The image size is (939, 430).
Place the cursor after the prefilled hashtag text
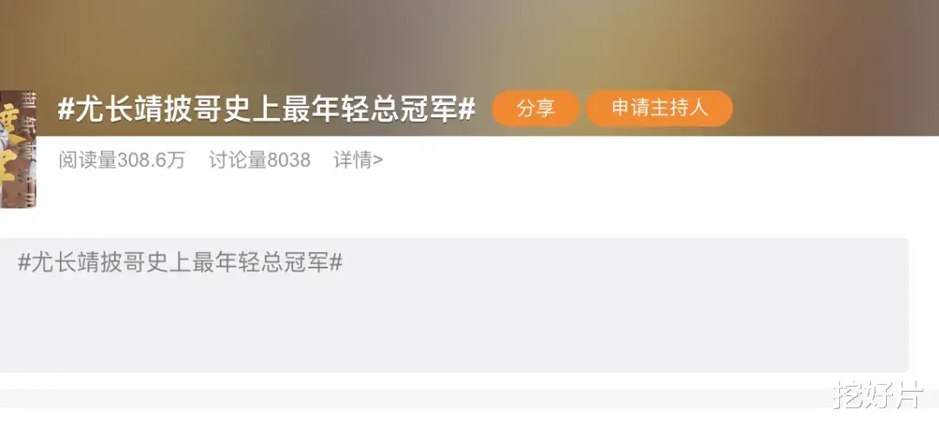[x=345, y=262]
